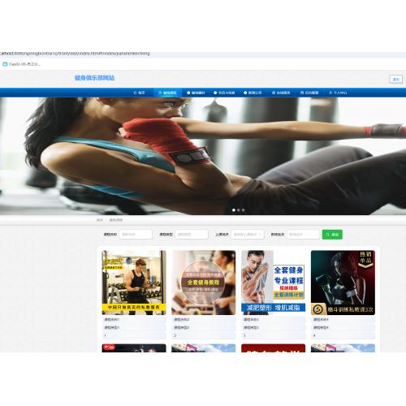Open the 会员卡信息 navigation item
The width and height of the screenshot is (406, 406).
224,93
